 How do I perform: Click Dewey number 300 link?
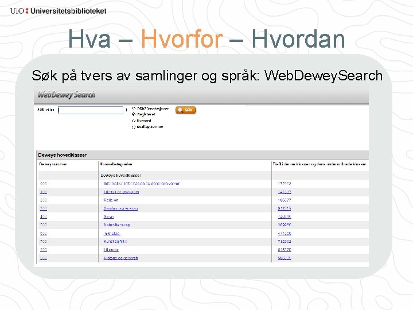pos(44,208)
